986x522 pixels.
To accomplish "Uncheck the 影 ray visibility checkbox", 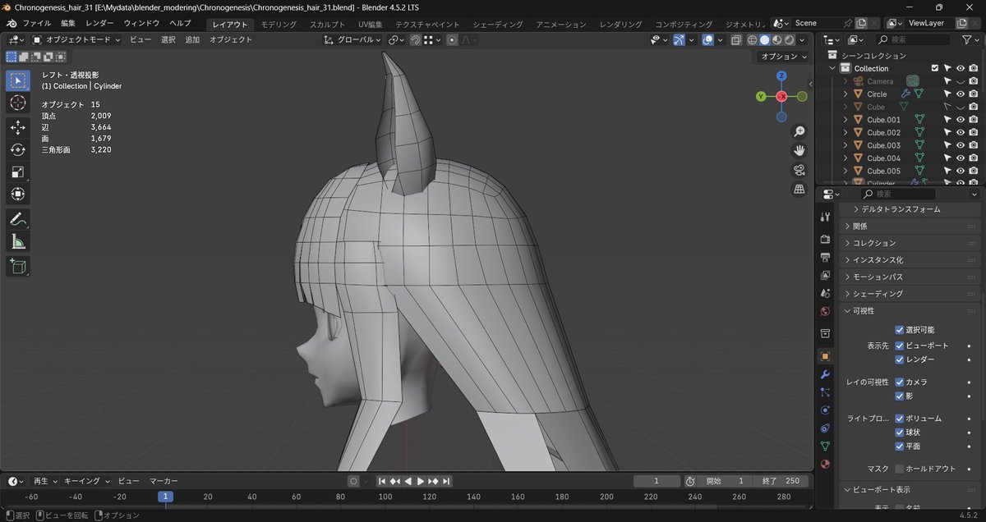I will (x=899, y=396).
